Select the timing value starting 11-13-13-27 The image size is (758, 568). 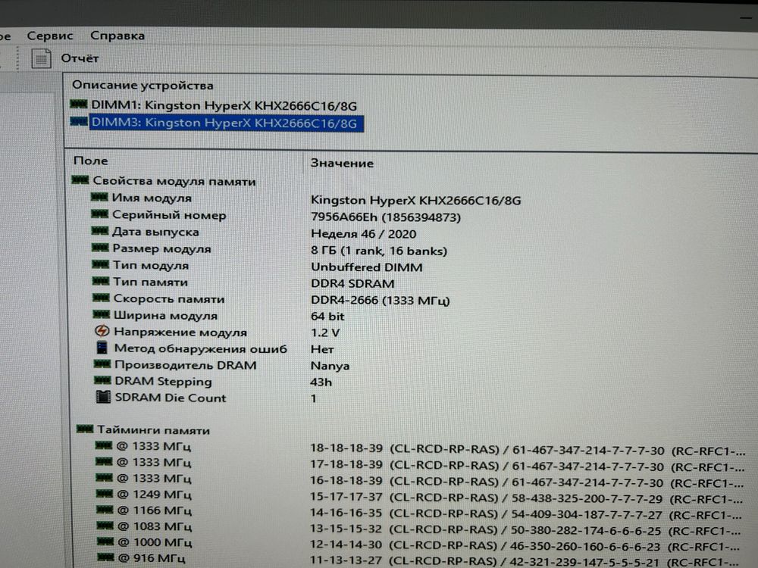coord(525,562)
